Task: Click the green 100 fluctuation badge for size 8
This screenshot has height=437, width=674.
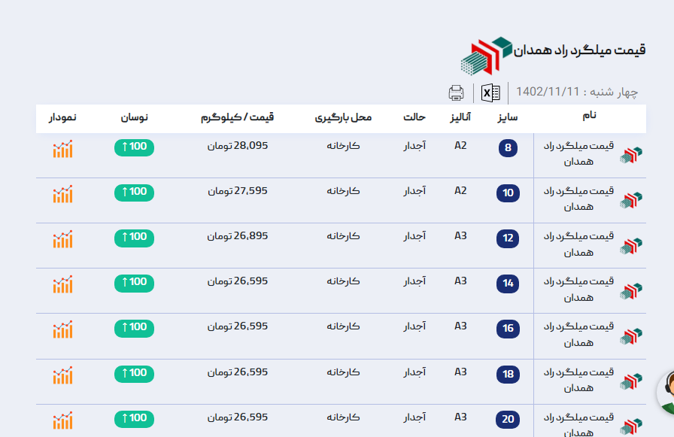Action: 134,147
